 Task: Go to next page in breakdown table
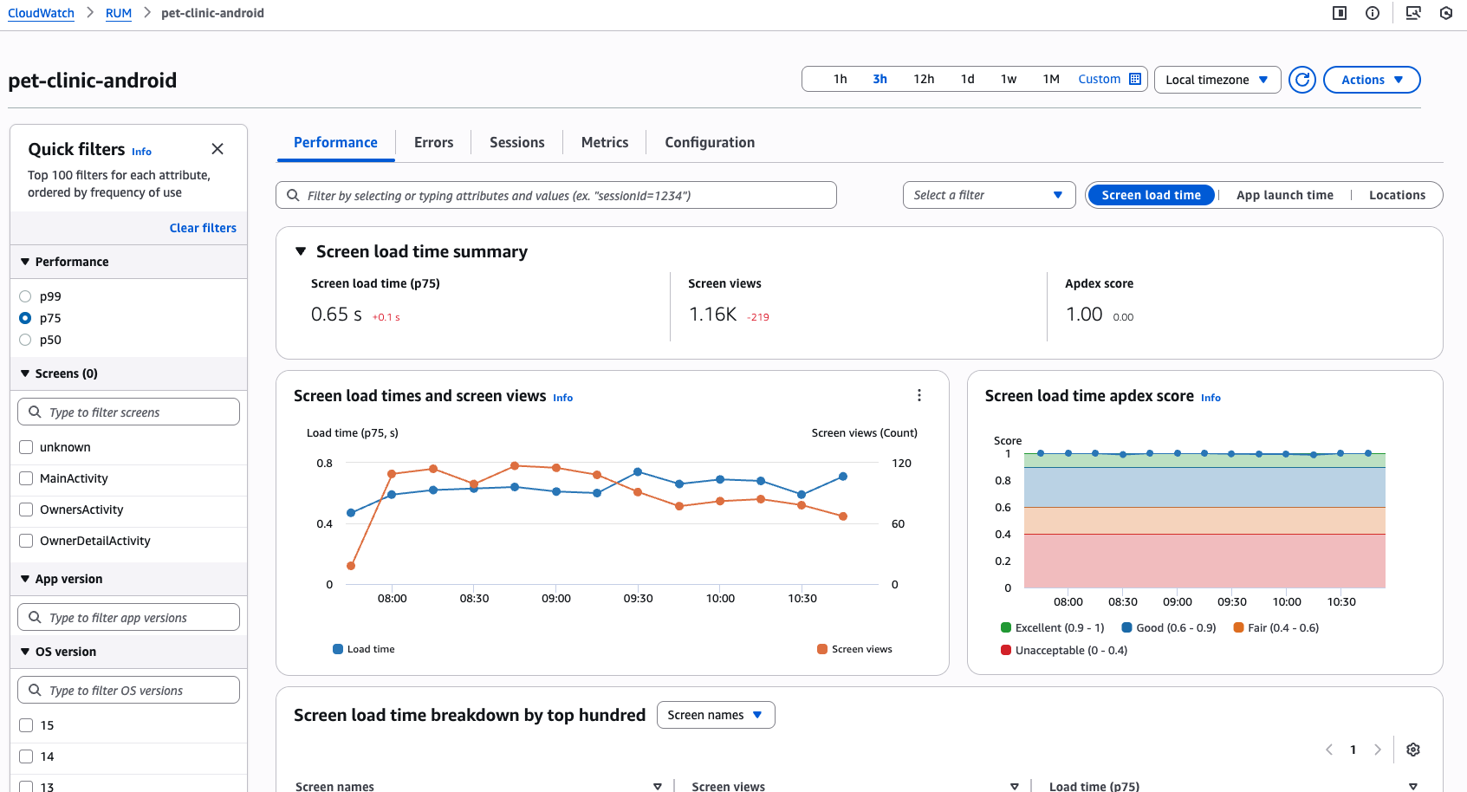click(x=1377, y=750)
